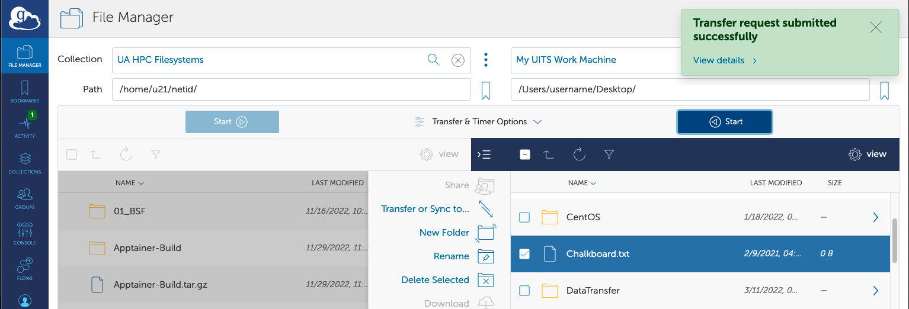Click the Rename pencil folder icon
Viewport: 909px width, 309px height.
point(486,256)
